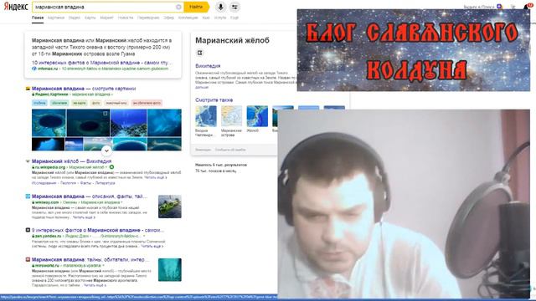Click the 'Исследования' sitelink under the Wikipedia result
This screenshot has width=536, height=301.
click(x=44, y=183)
